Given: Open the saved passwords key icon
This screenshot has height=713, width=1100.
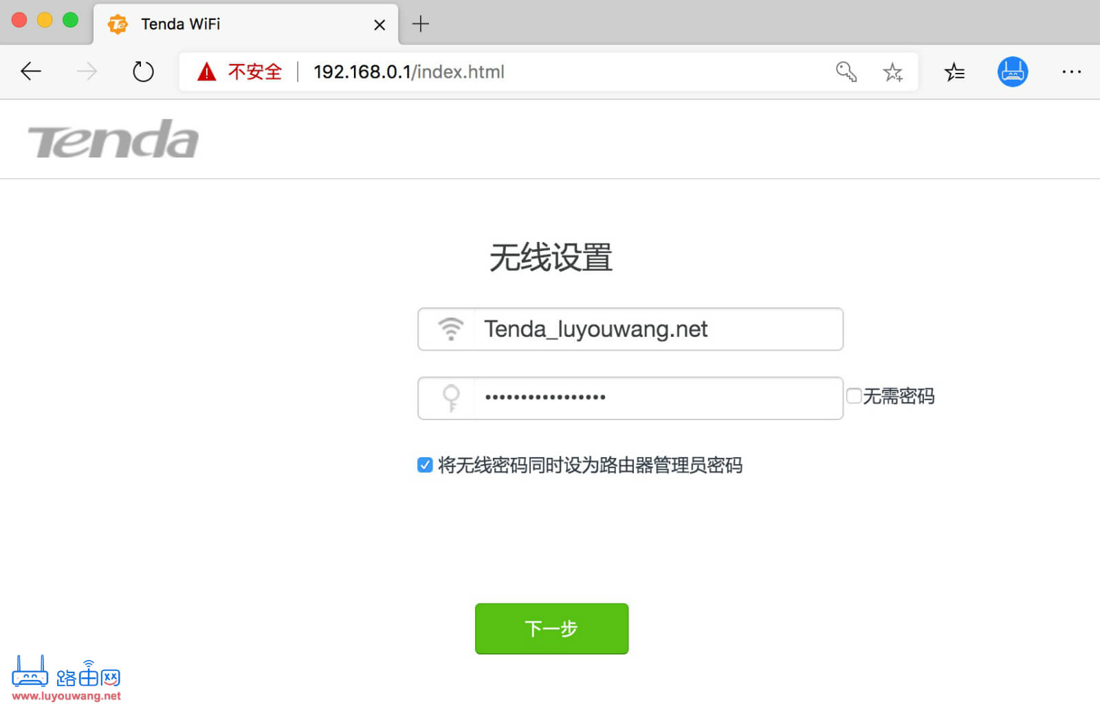Looking at the screenshot, I should 846,71.
